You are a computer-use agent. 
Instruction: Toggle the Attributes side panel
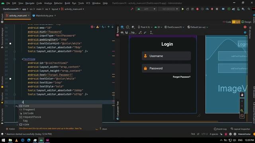point(250,33)
